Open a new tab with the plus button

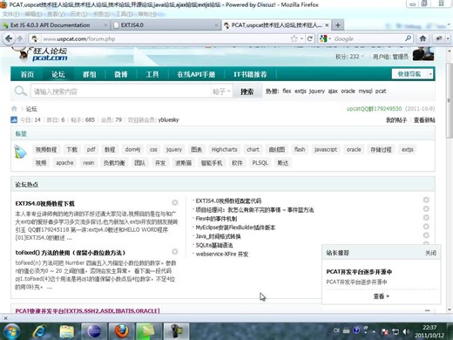(x=338, y=25)
